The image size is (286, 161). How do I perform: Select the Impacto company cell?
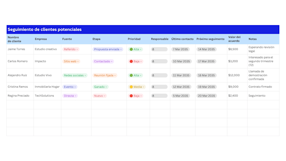click(48, 61)
